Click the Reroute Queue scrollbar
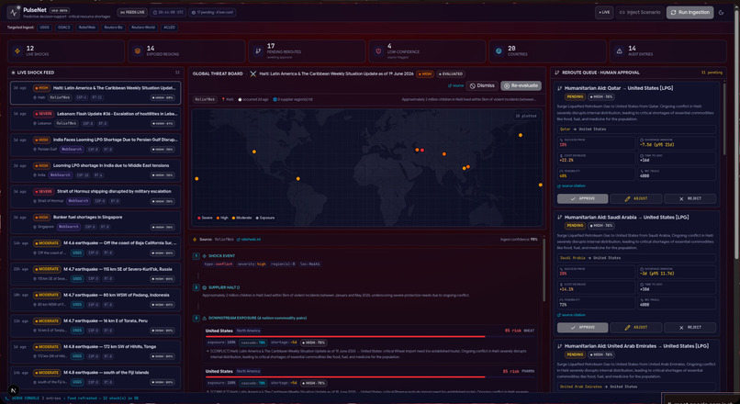 coord(725,120)
